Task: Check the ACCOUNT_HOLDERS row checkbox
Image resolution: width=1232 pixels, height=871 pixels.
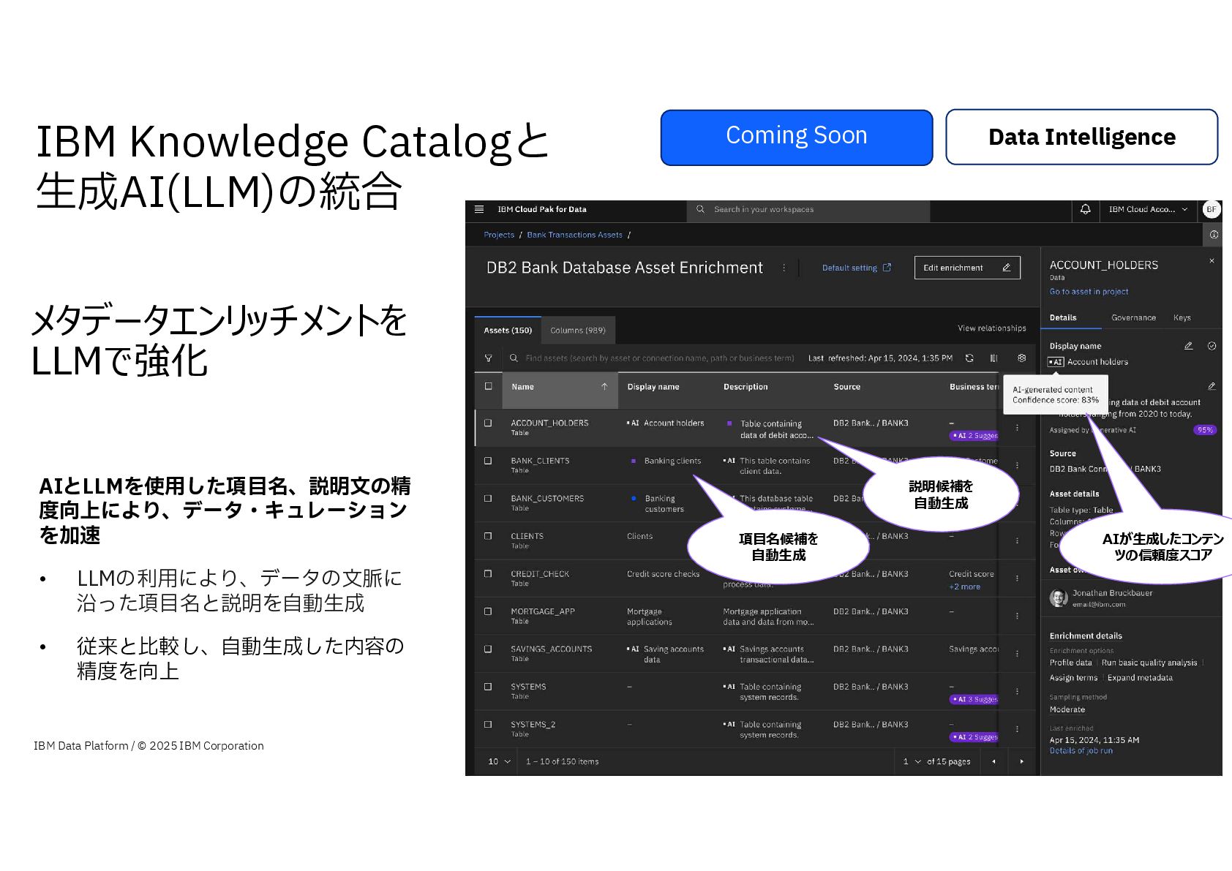Action: 488,423
